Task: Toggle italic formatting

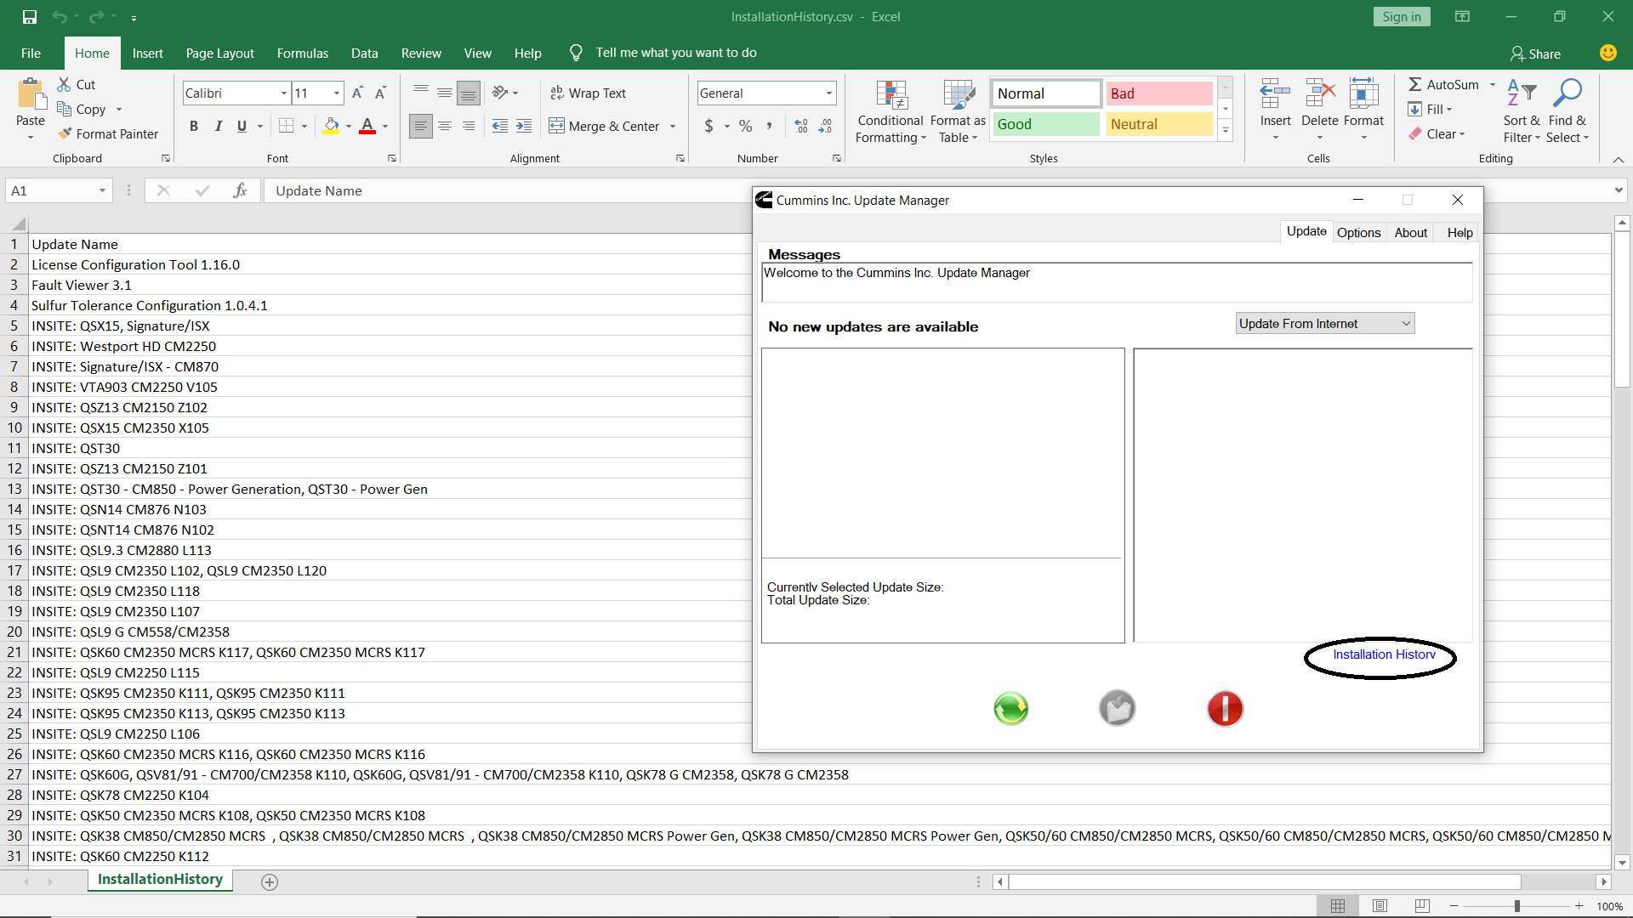Action: point(218,126)
